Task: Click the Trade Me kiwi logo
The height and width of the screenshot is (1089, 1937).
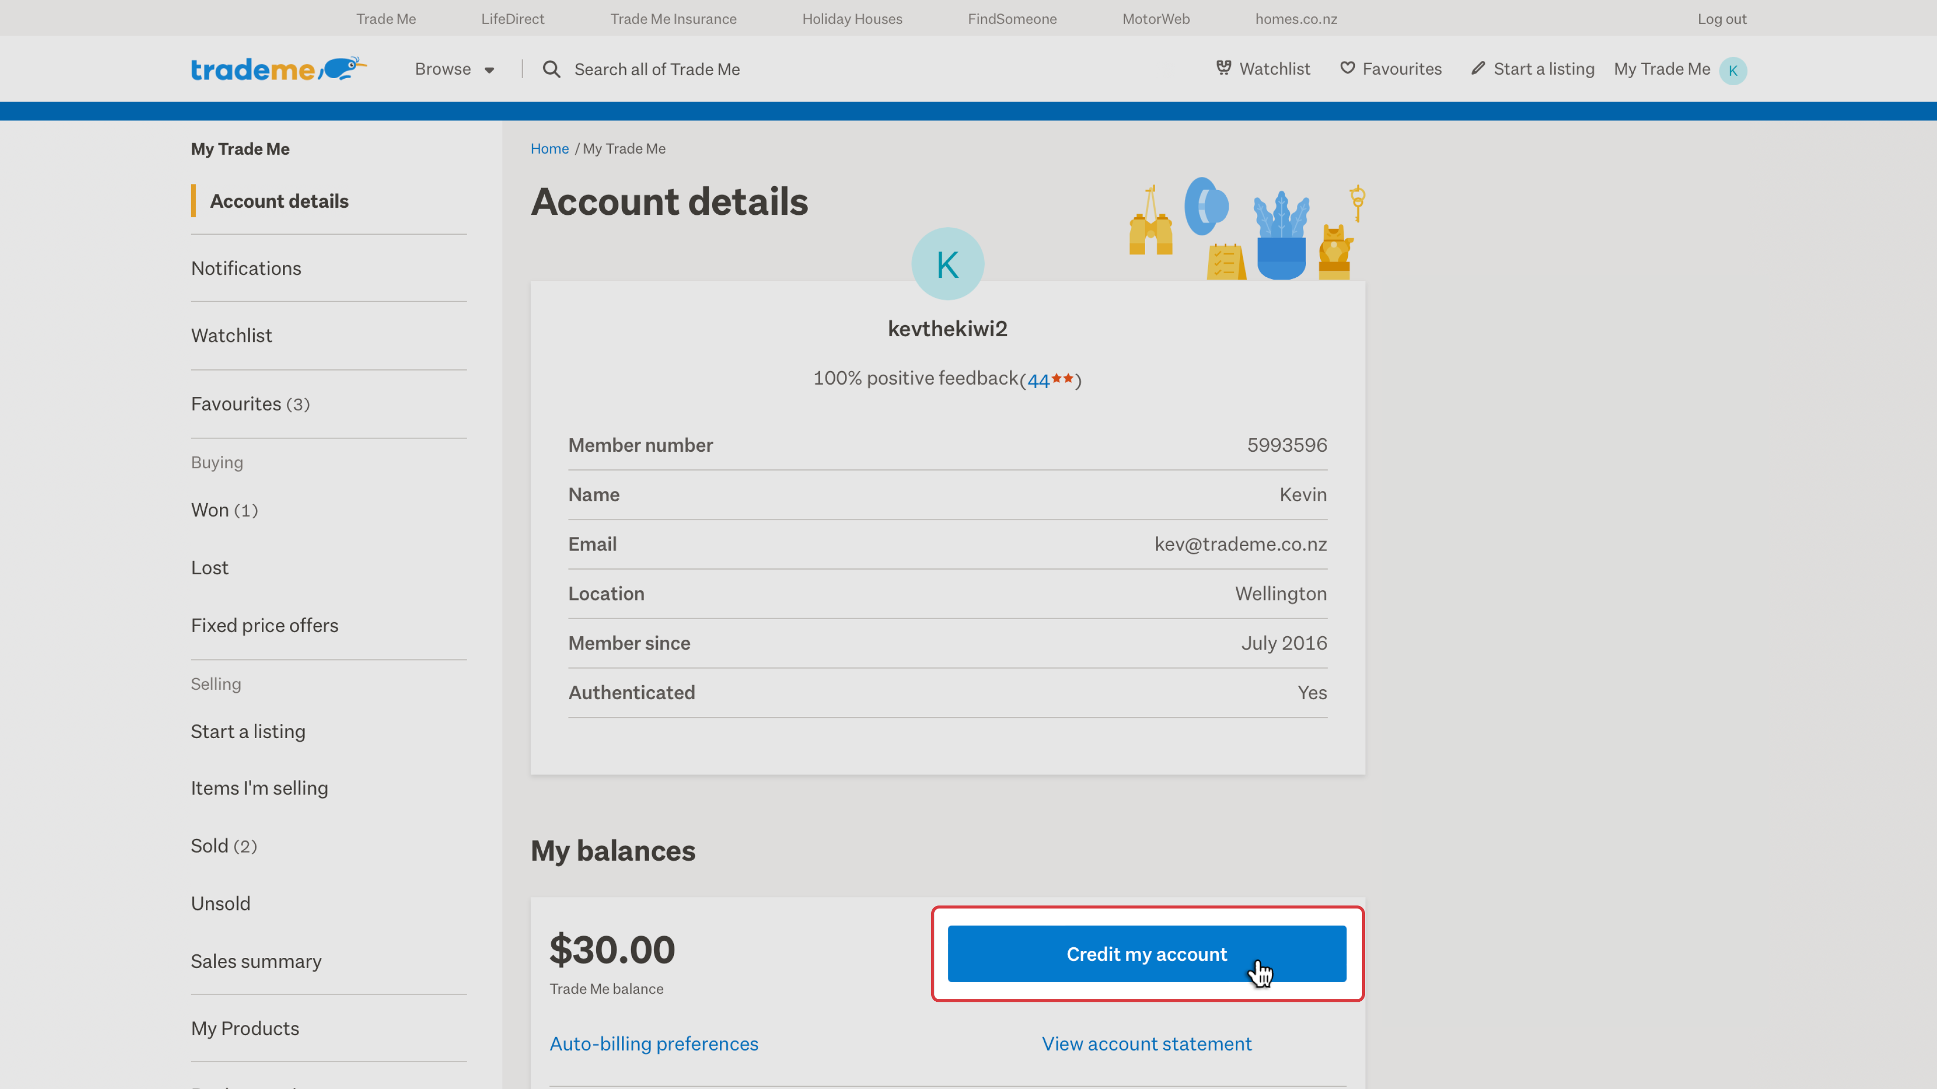Action: coord(278,69)
